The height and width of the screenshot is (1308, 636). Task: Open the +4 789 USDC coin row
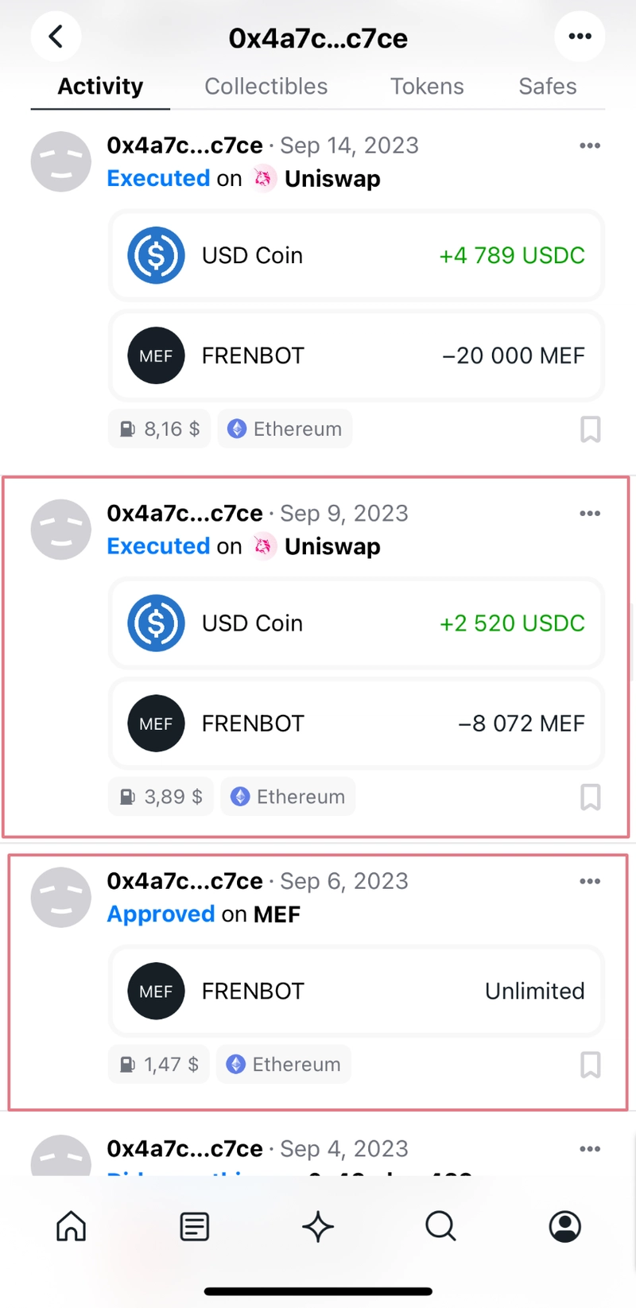[x=356, y=255]
